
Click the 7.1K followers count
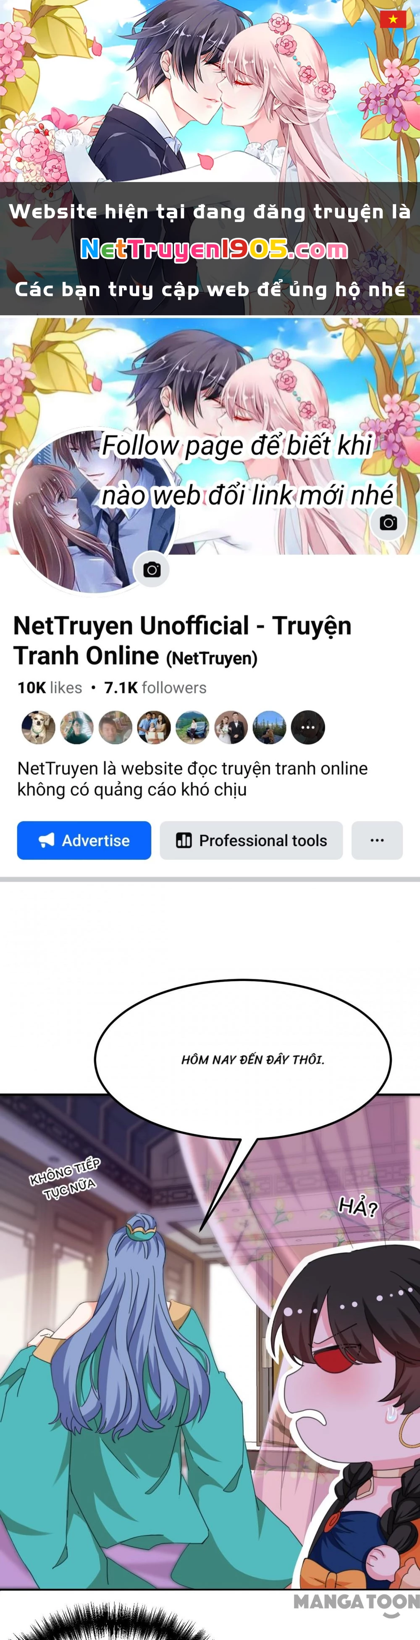155,688
